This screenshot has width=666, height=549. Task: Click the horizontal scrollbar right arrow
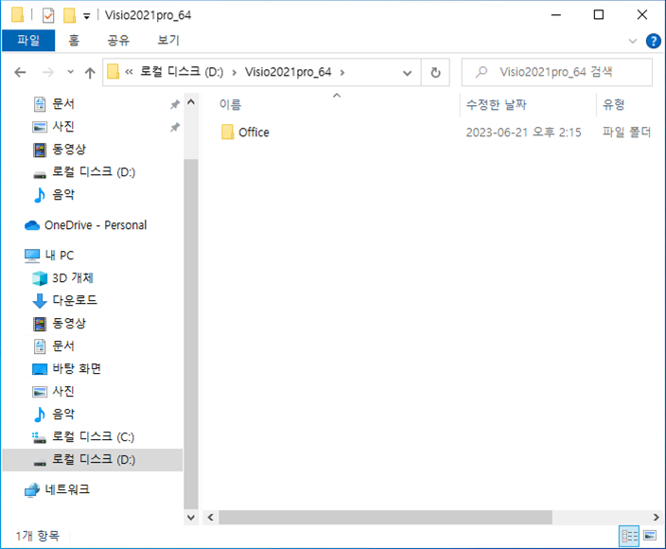click(x=656, y=518)
